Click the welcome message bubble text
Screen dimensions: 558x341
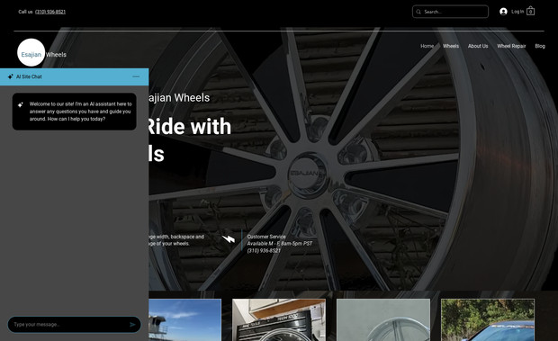80,112
